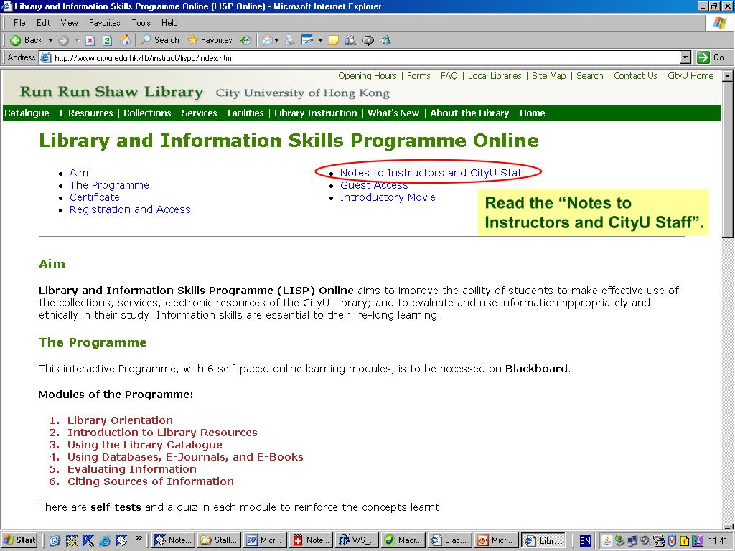735x551 pixels.
Task: Switch to the Blac... Internet Explorer taskbar button
Action: coord(449,540)
